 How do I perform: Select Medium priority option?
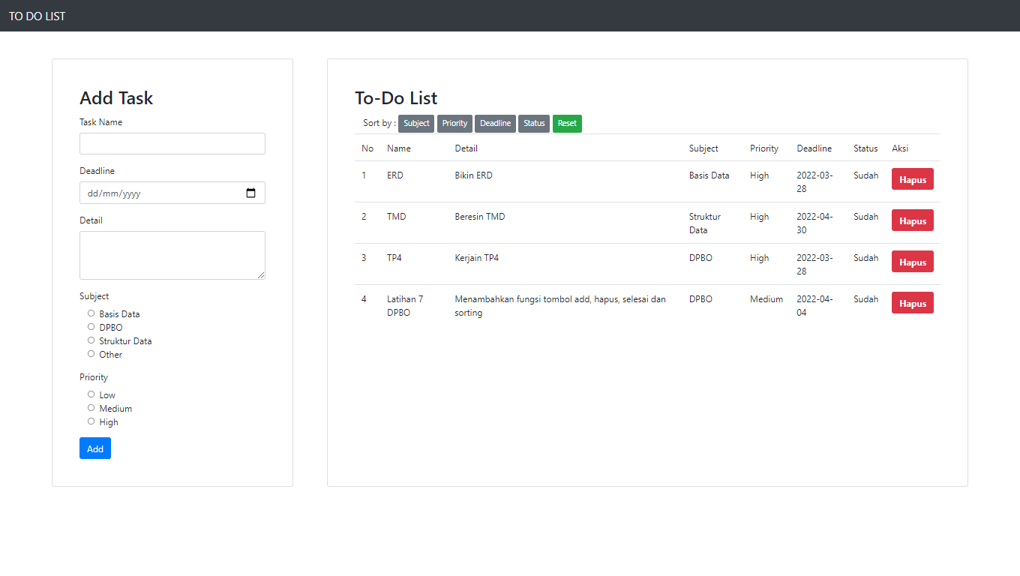pos(91,408)
